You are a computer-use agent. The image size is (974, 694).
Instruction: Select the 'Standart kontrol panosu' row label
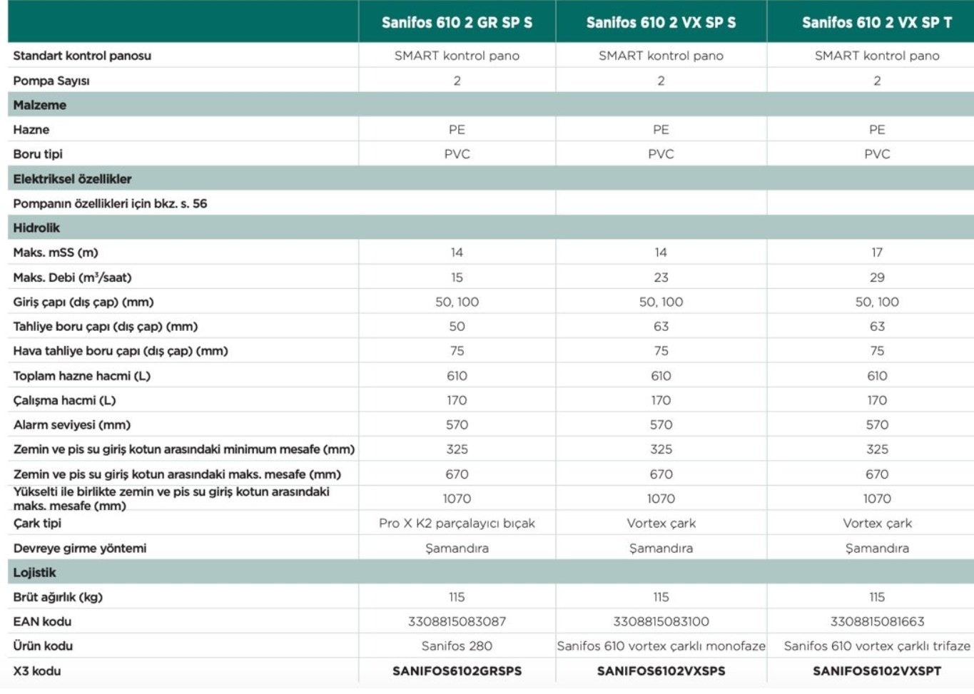[x=82, y=56]
